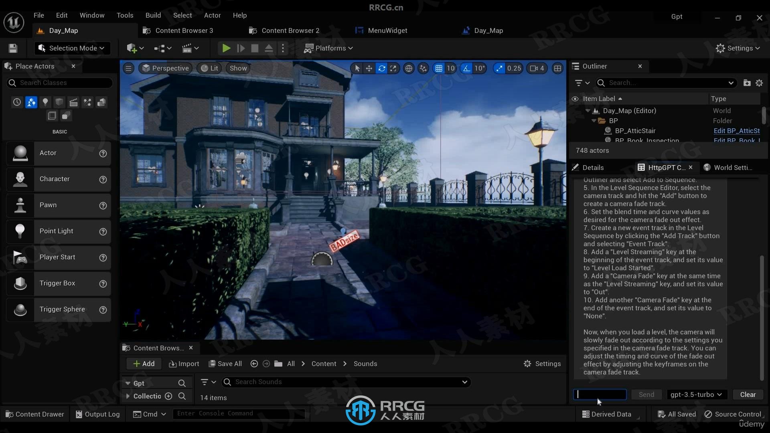
Task: Activate the Translate tool in viewport
Action: [369, 68]
